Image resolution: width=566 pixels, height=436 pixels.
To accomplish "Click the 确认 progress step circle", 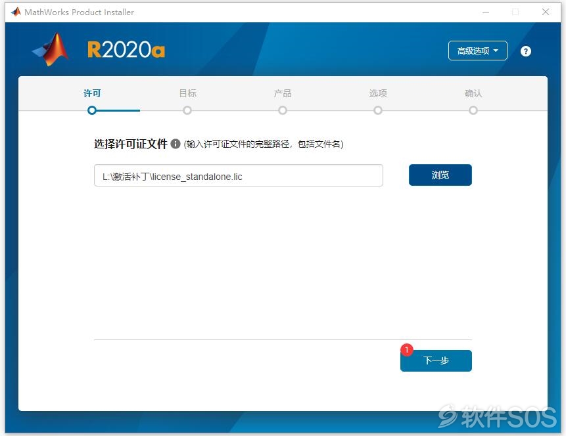I will pos(473,110).
